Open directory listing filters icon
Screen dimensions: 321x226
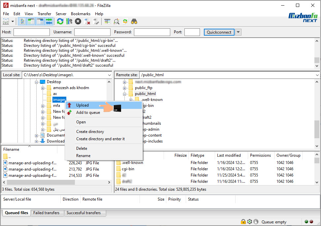[107, 21]
